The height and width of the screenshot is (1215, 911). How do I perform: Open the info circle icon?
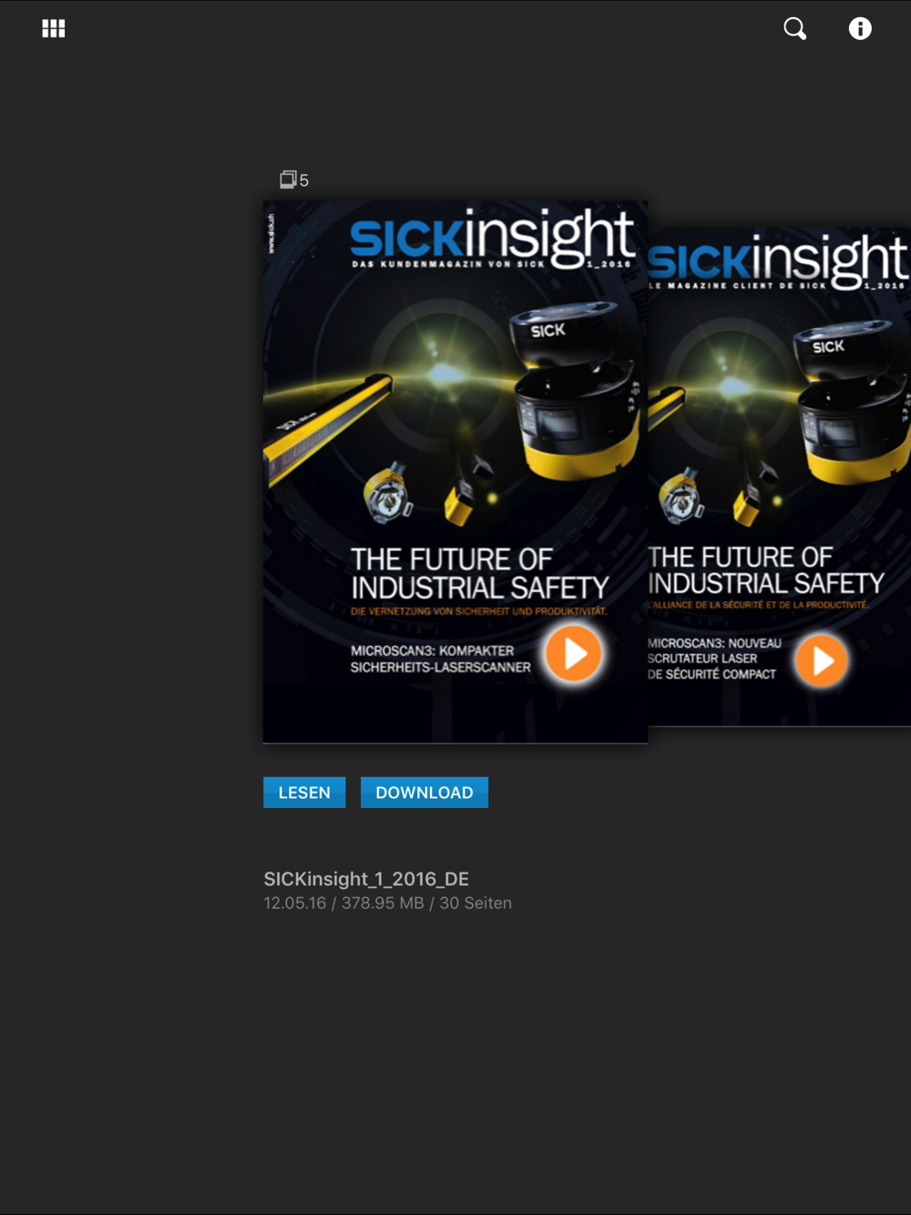tap(860, 28)
